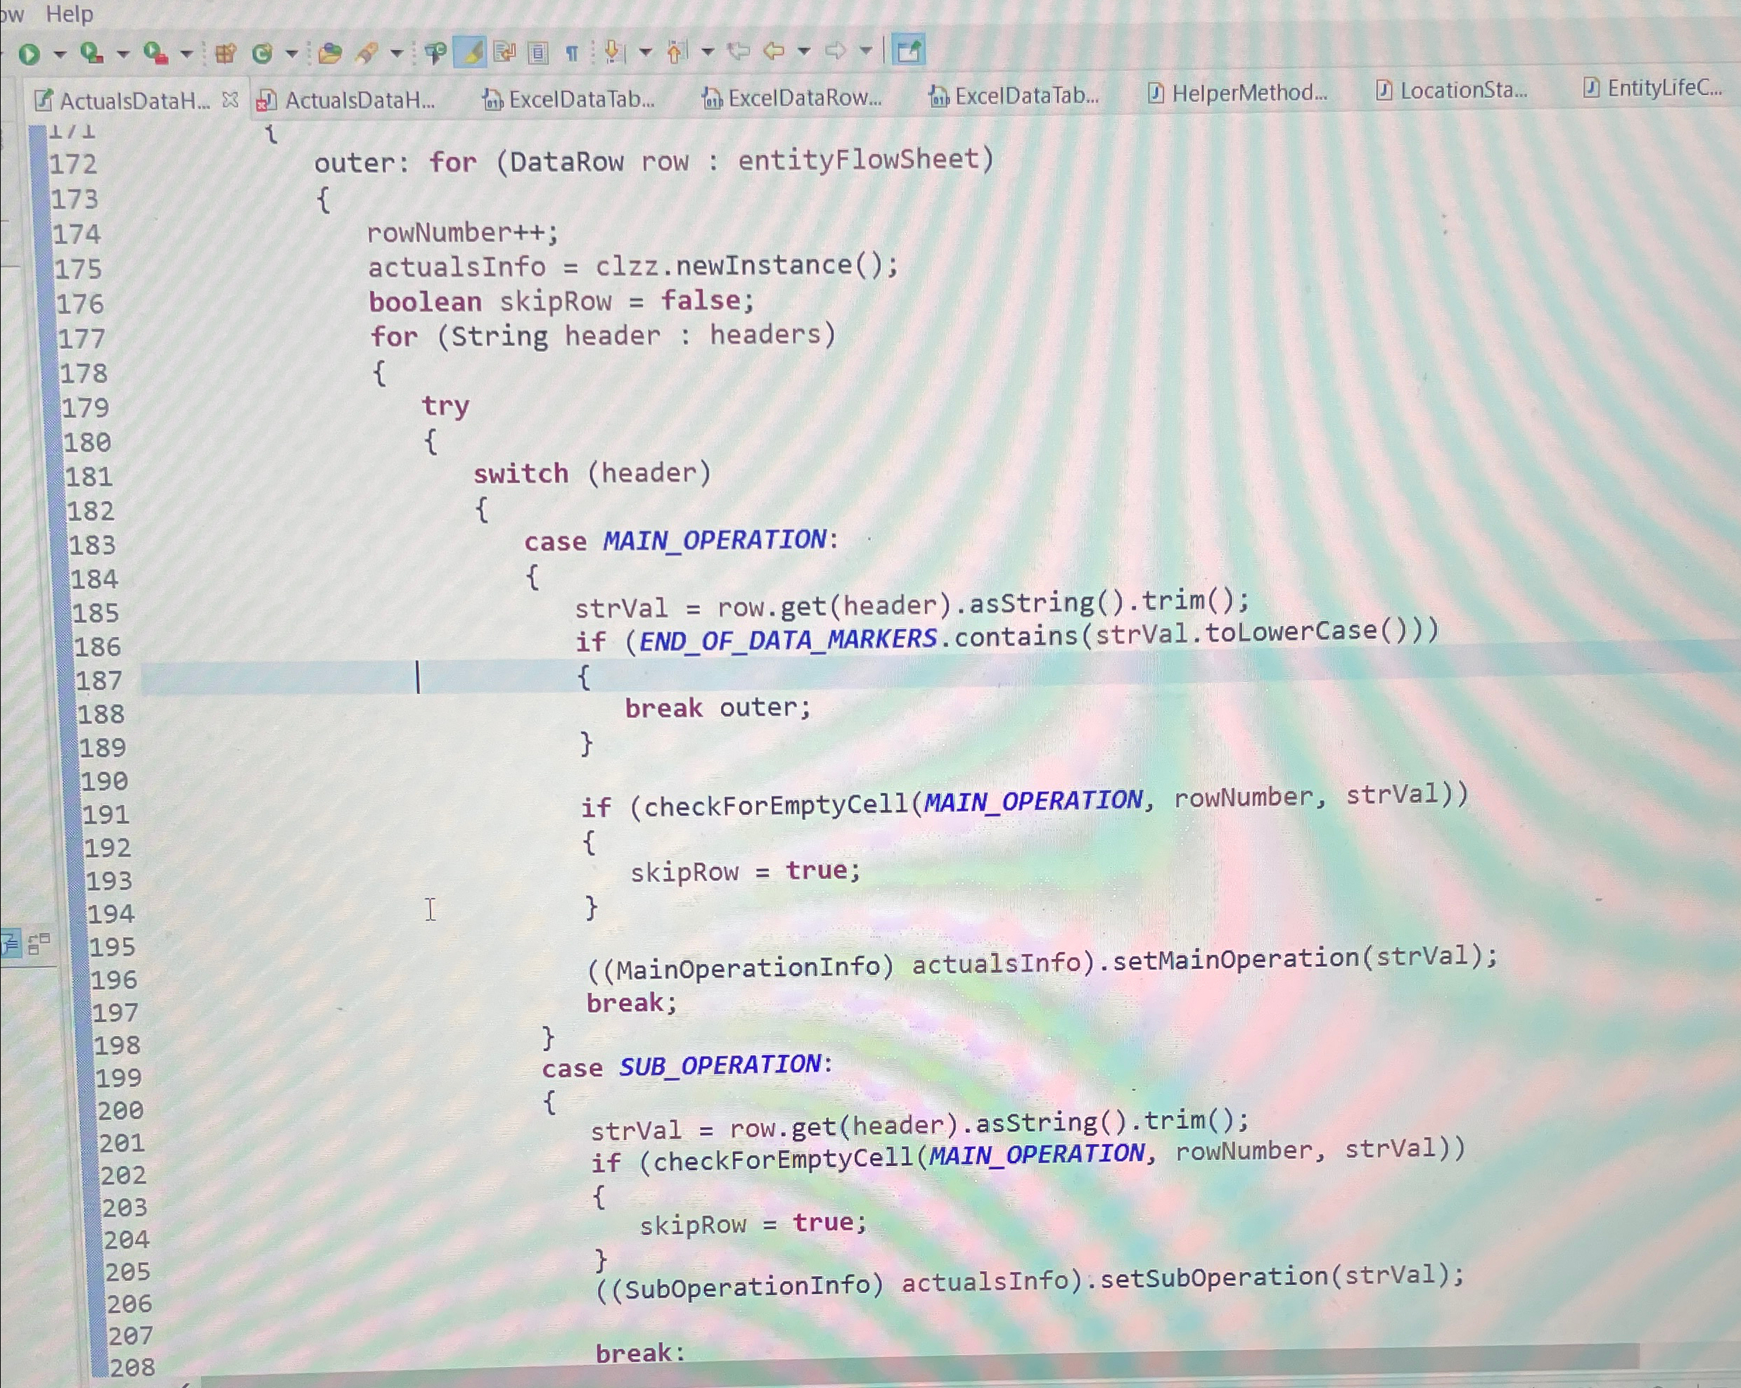Click the green Run button
The height and width of the screenshot is (1388, 1741).
(29, 54)
